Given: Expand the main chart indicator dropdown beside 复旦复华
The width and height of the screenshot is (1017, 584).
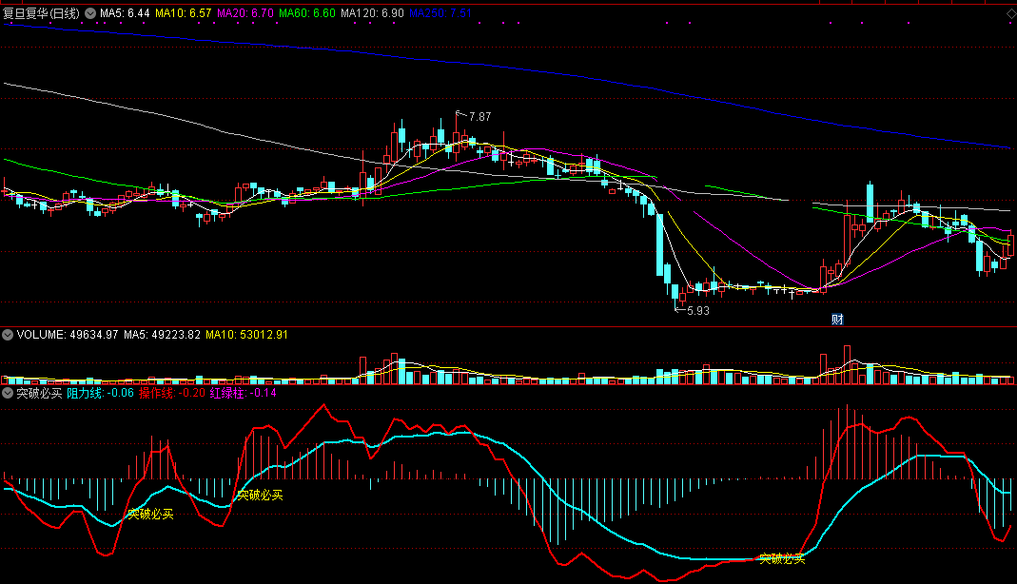Looking at the screenshot, I should 90,13.
